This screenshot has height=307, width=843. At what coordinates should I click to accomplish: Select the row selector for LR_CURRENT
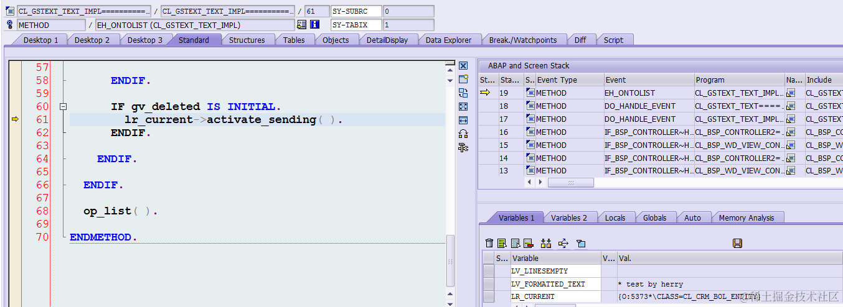(489, 296)
